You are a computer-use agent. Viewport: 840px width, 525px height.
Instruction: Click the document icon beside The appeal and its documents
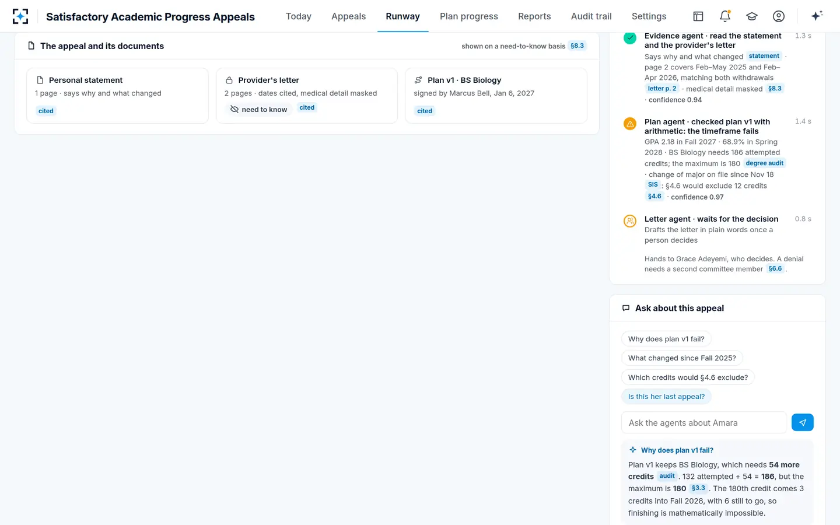[32, 45]
